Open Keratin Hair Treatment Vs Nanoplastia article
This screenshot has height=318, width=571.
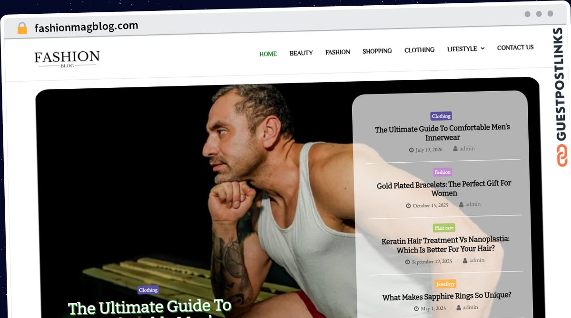pyautogui.click(x=445, y=244)
